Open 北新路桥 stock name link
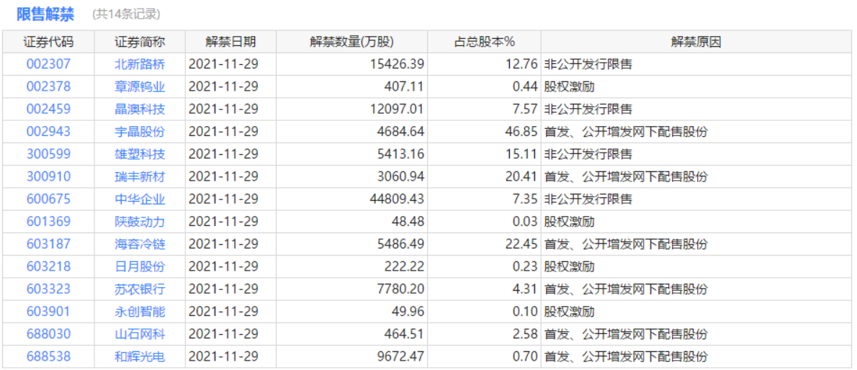Screen dimensions: 857x370 tap(140, 65)
